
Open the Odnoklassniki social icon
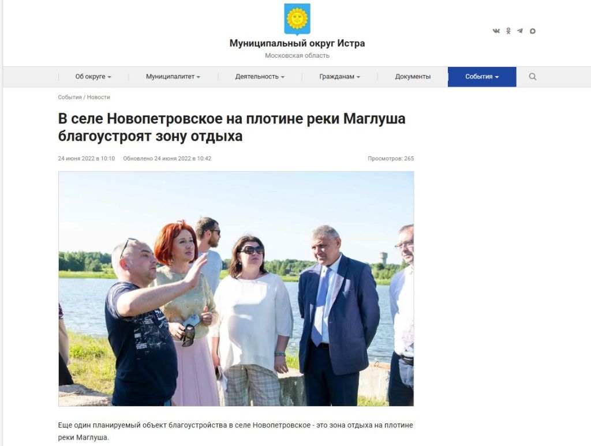(508, 31)
